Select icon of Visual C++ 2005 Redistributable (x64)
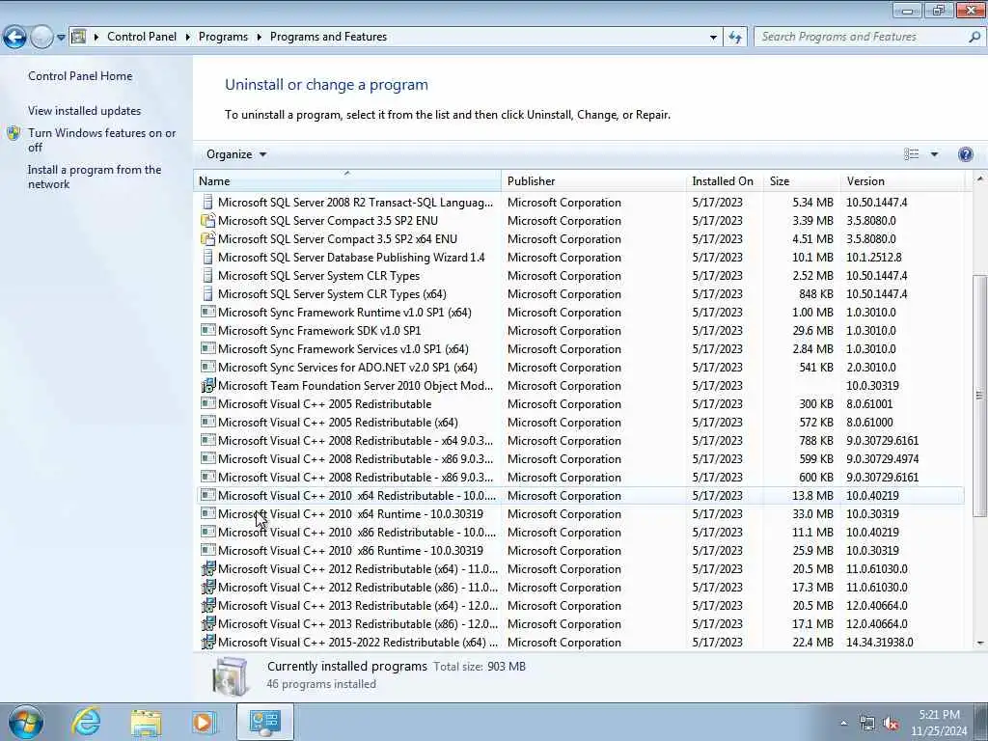Viewport: 988px width, 741px height. (208, 423)
